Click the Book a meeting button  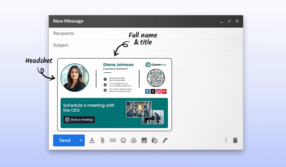79,120
